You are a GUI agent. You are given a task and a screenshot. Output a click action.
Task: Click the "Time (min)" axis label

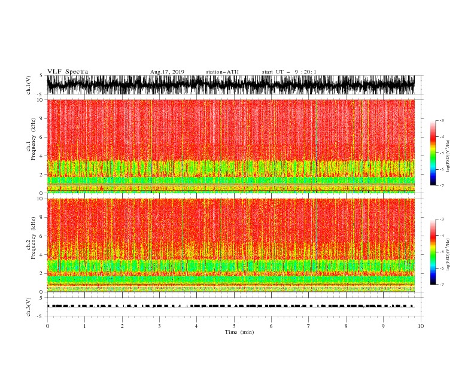click(239, 332)
